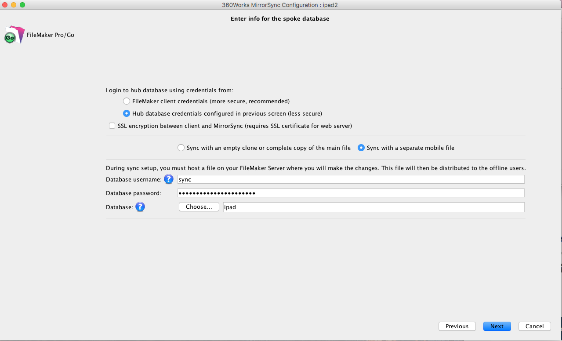Viewport: 562px width, 341px height.
Task: Select sync with separate mobile file
Action: (361, 148)
